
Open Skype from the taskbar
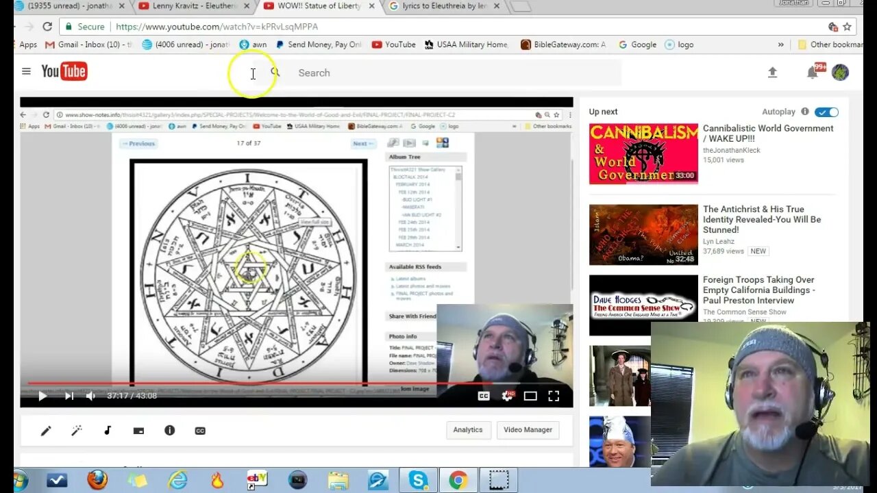coord(418,480)
